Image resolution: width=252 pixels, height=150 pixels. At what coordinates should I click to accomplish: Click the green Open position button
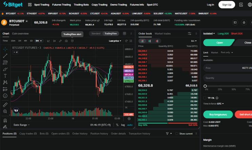tap(218, 43)
